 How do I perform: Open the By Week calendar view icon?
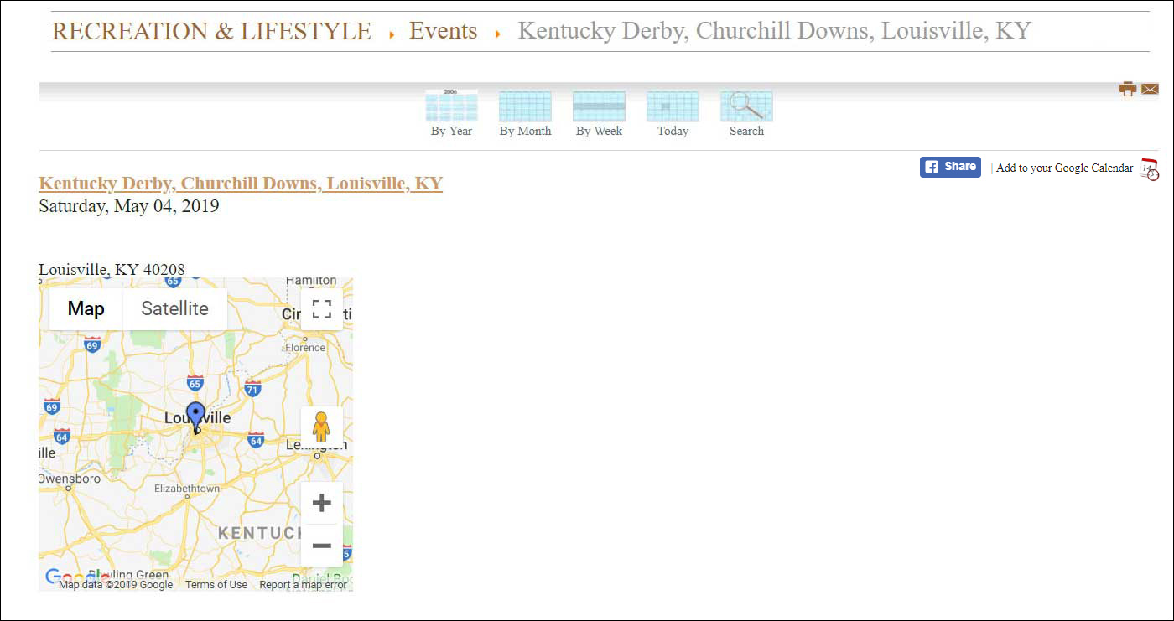pyautogui.click(x=599, y=106)
